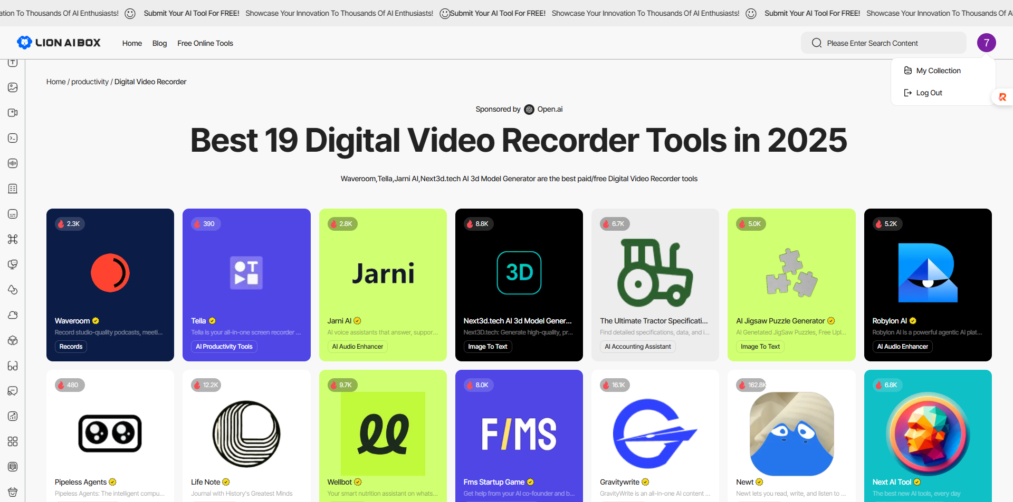
Task: Open the subtitles caption category in the sidebar
Action: click(13, 214)
